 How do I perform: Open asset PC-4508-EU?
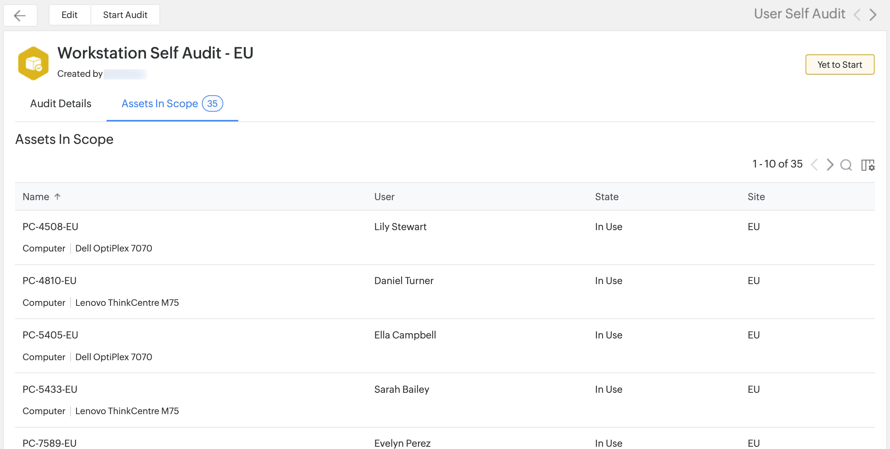tap(50, 227)
